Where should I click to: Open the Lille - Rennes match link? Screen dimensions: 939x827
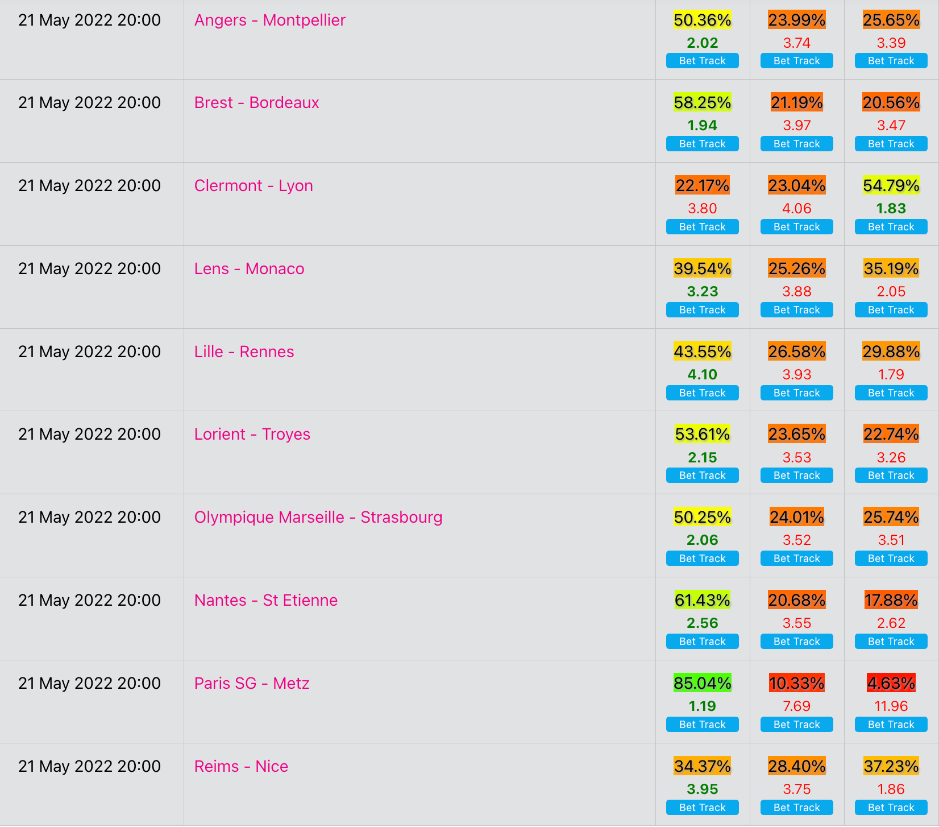click(244, 352)
